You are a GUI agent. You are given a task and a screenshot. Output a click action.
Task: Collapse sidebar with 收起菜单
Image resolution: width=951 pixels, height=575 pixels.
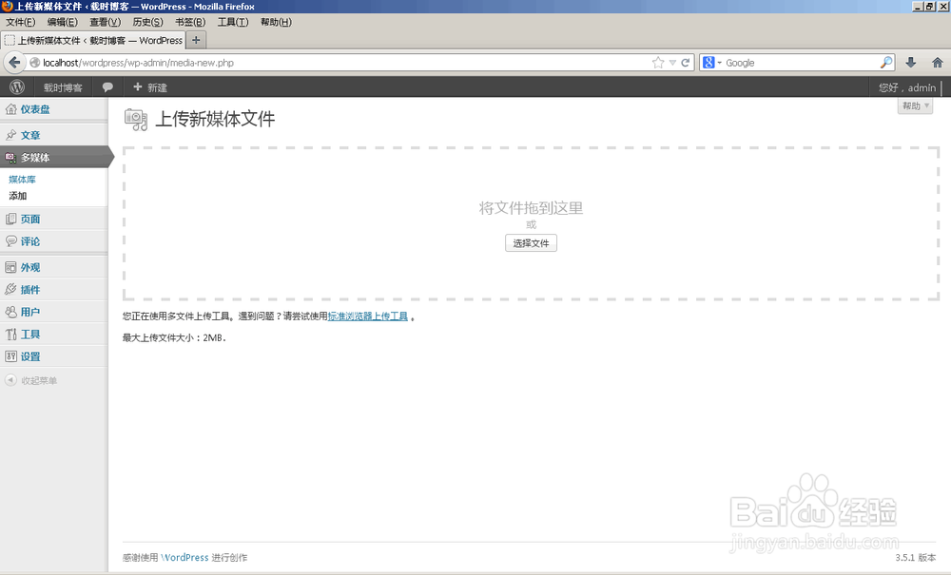click(x=31, y=380)
